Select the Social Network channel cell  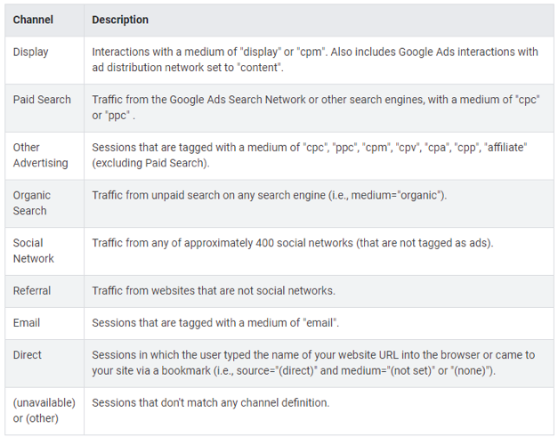point(34,250)
